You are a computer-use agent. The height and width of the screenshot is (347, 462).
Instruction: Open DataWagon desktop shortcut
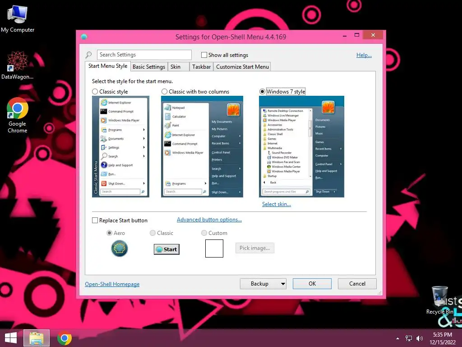tap(18, 65)
